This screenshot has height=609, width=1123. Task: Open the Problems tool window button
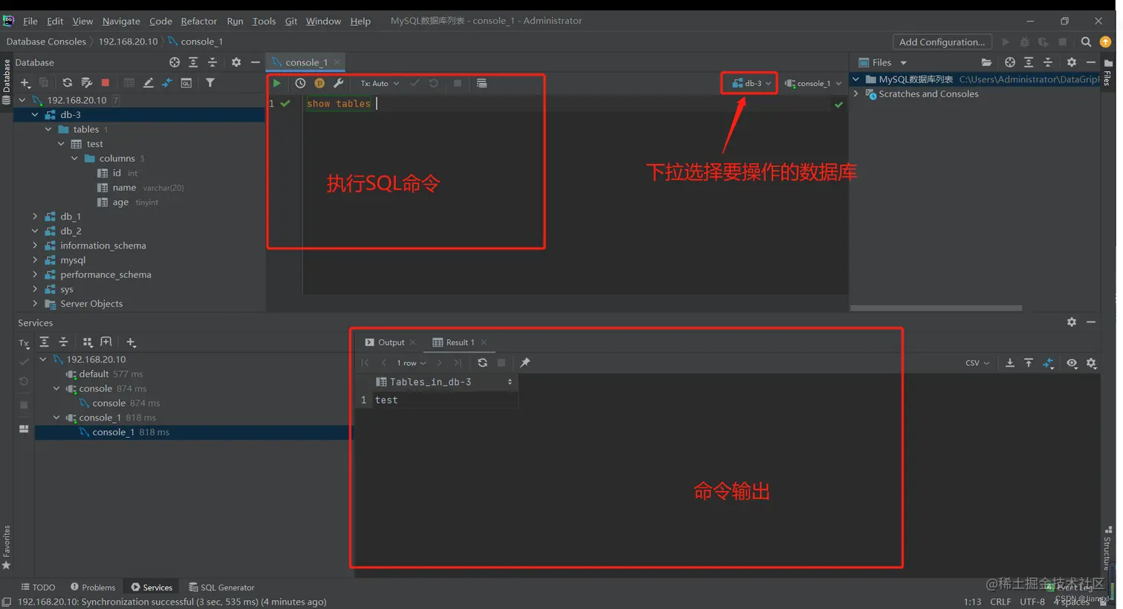pos(93,587)
